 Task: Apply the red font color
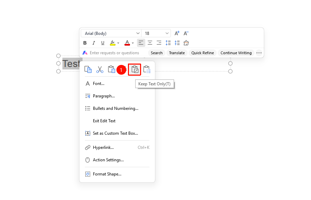coord(127,43)
